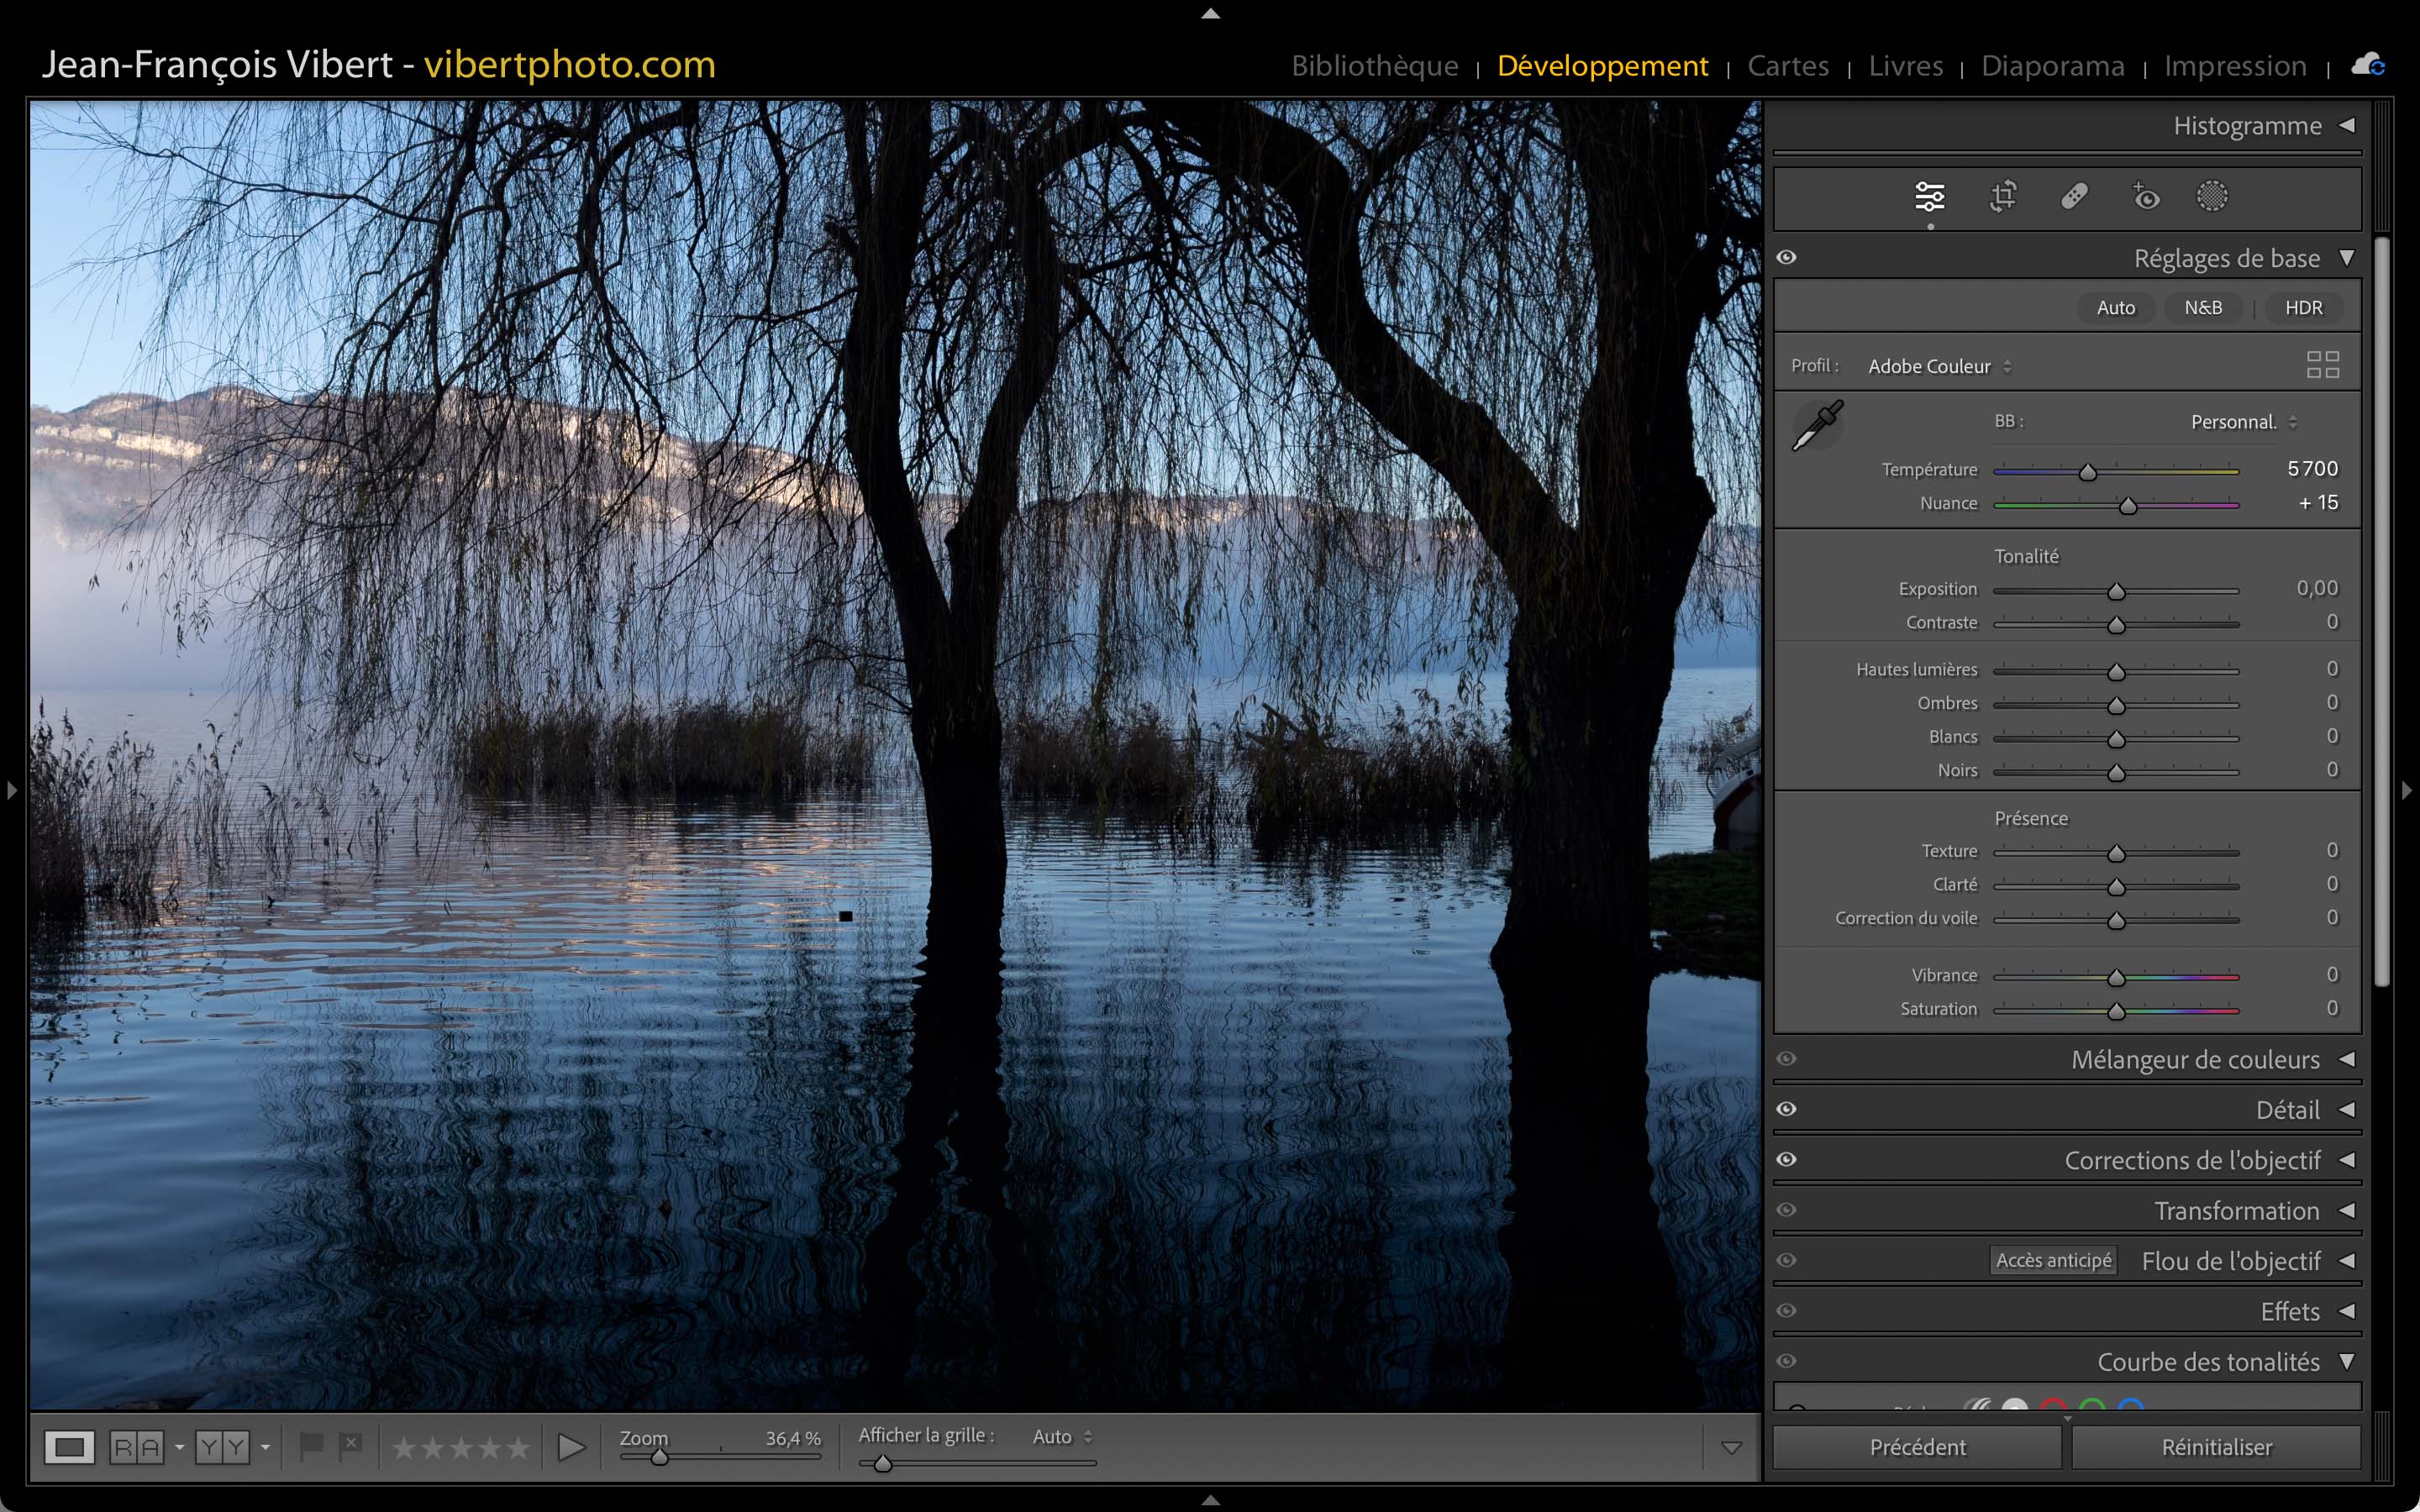Image resolution: width=2420 pixels, height=1512 pixels.
Task: Select the Crop tool icon
Action: (x=2003, y=196)
